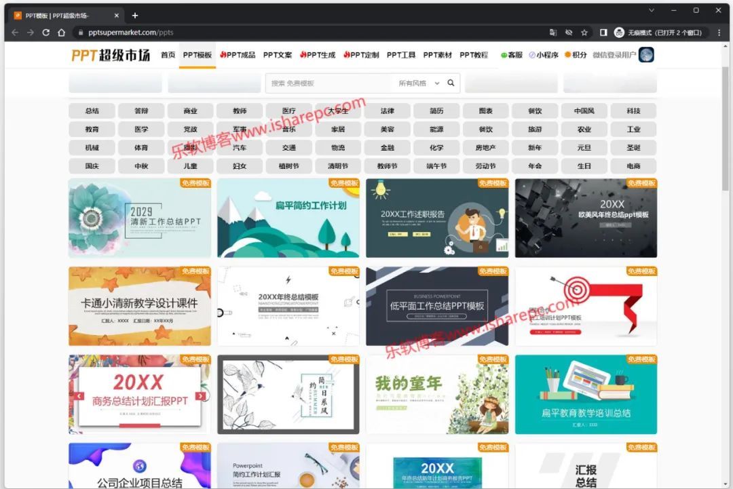Image resolution: width=733 pixels, height=489 pixels.
Task: Click the browser forward arrow
Action: (31, 33)
